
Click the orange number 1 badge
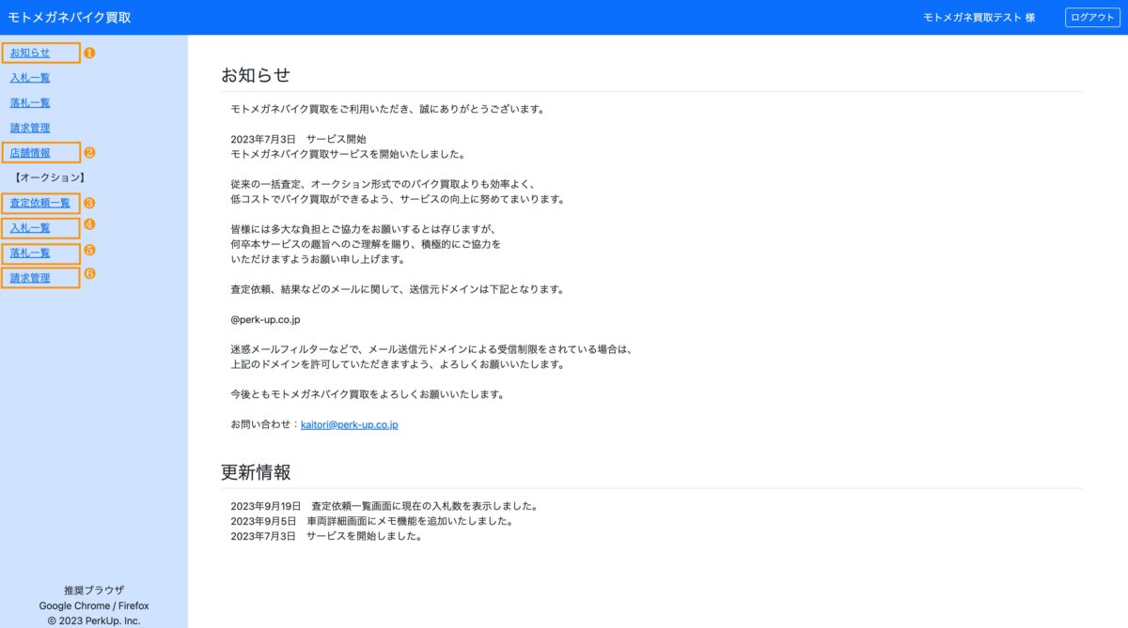click(89, 54)
